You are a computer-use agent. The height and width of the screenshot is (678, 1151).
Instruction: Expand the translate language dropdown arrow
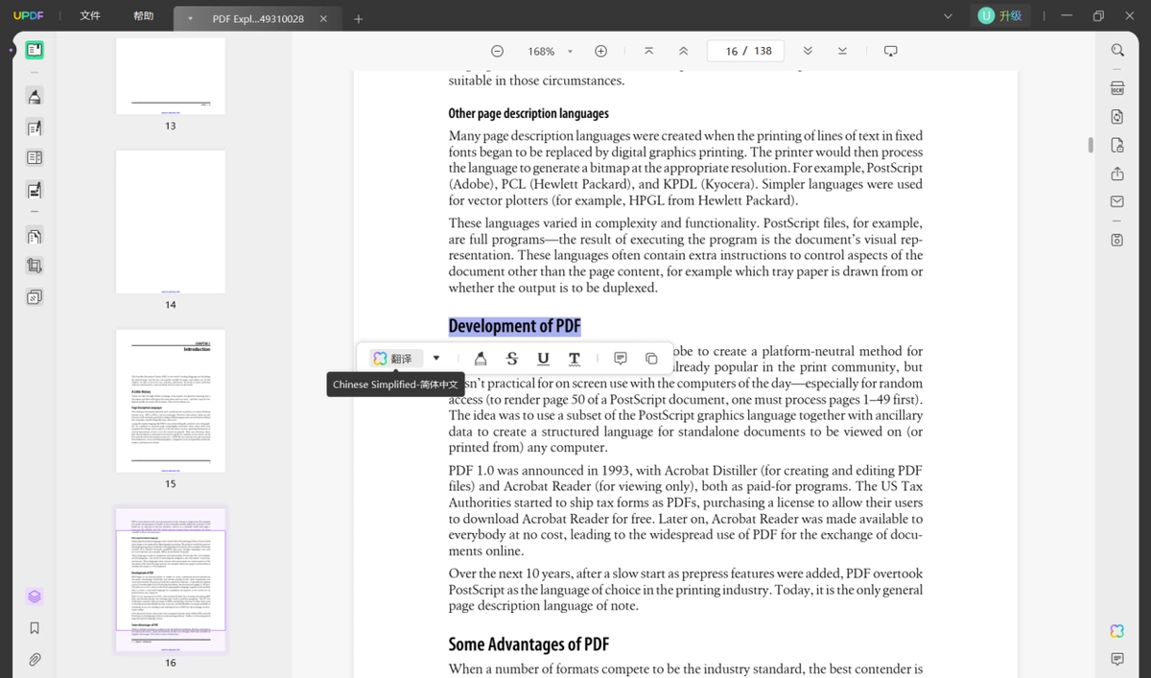(x=436, y=359)
